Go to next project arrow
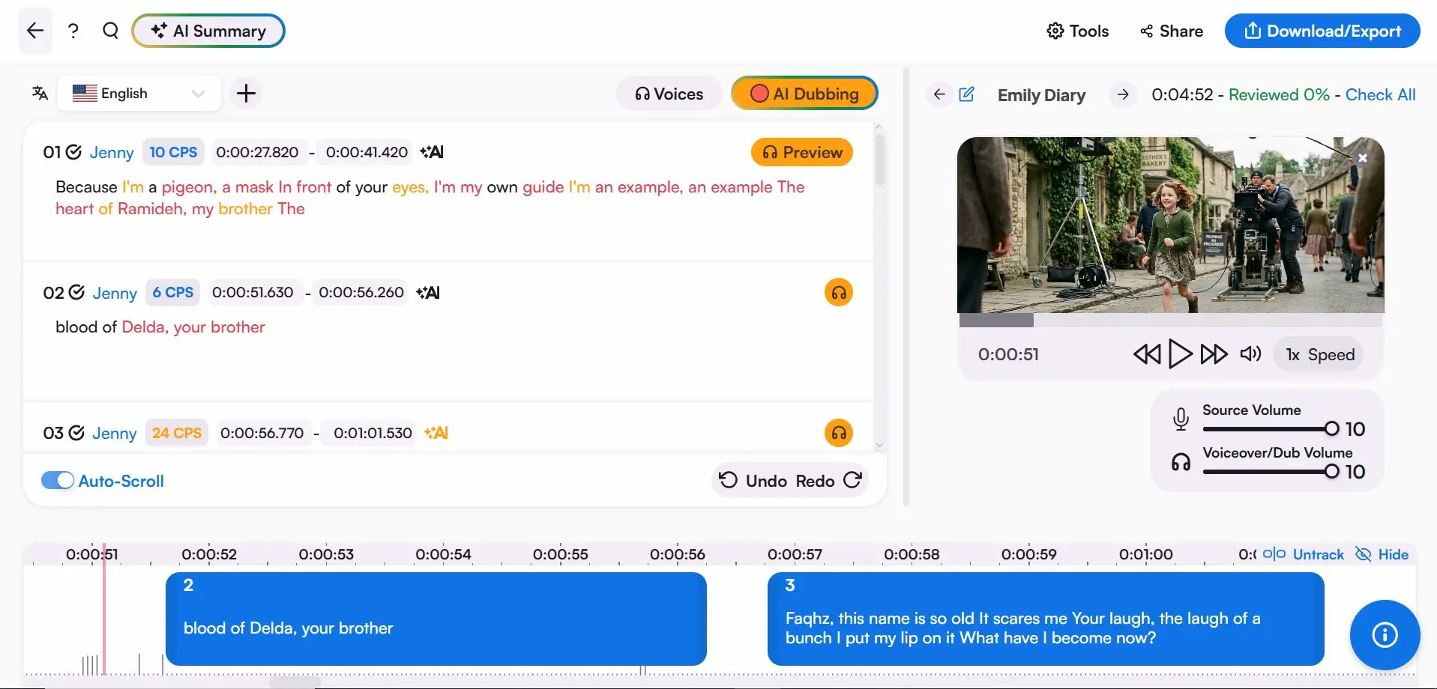The height and width of the screenshot is (689, 1437). pos(1122,94)
